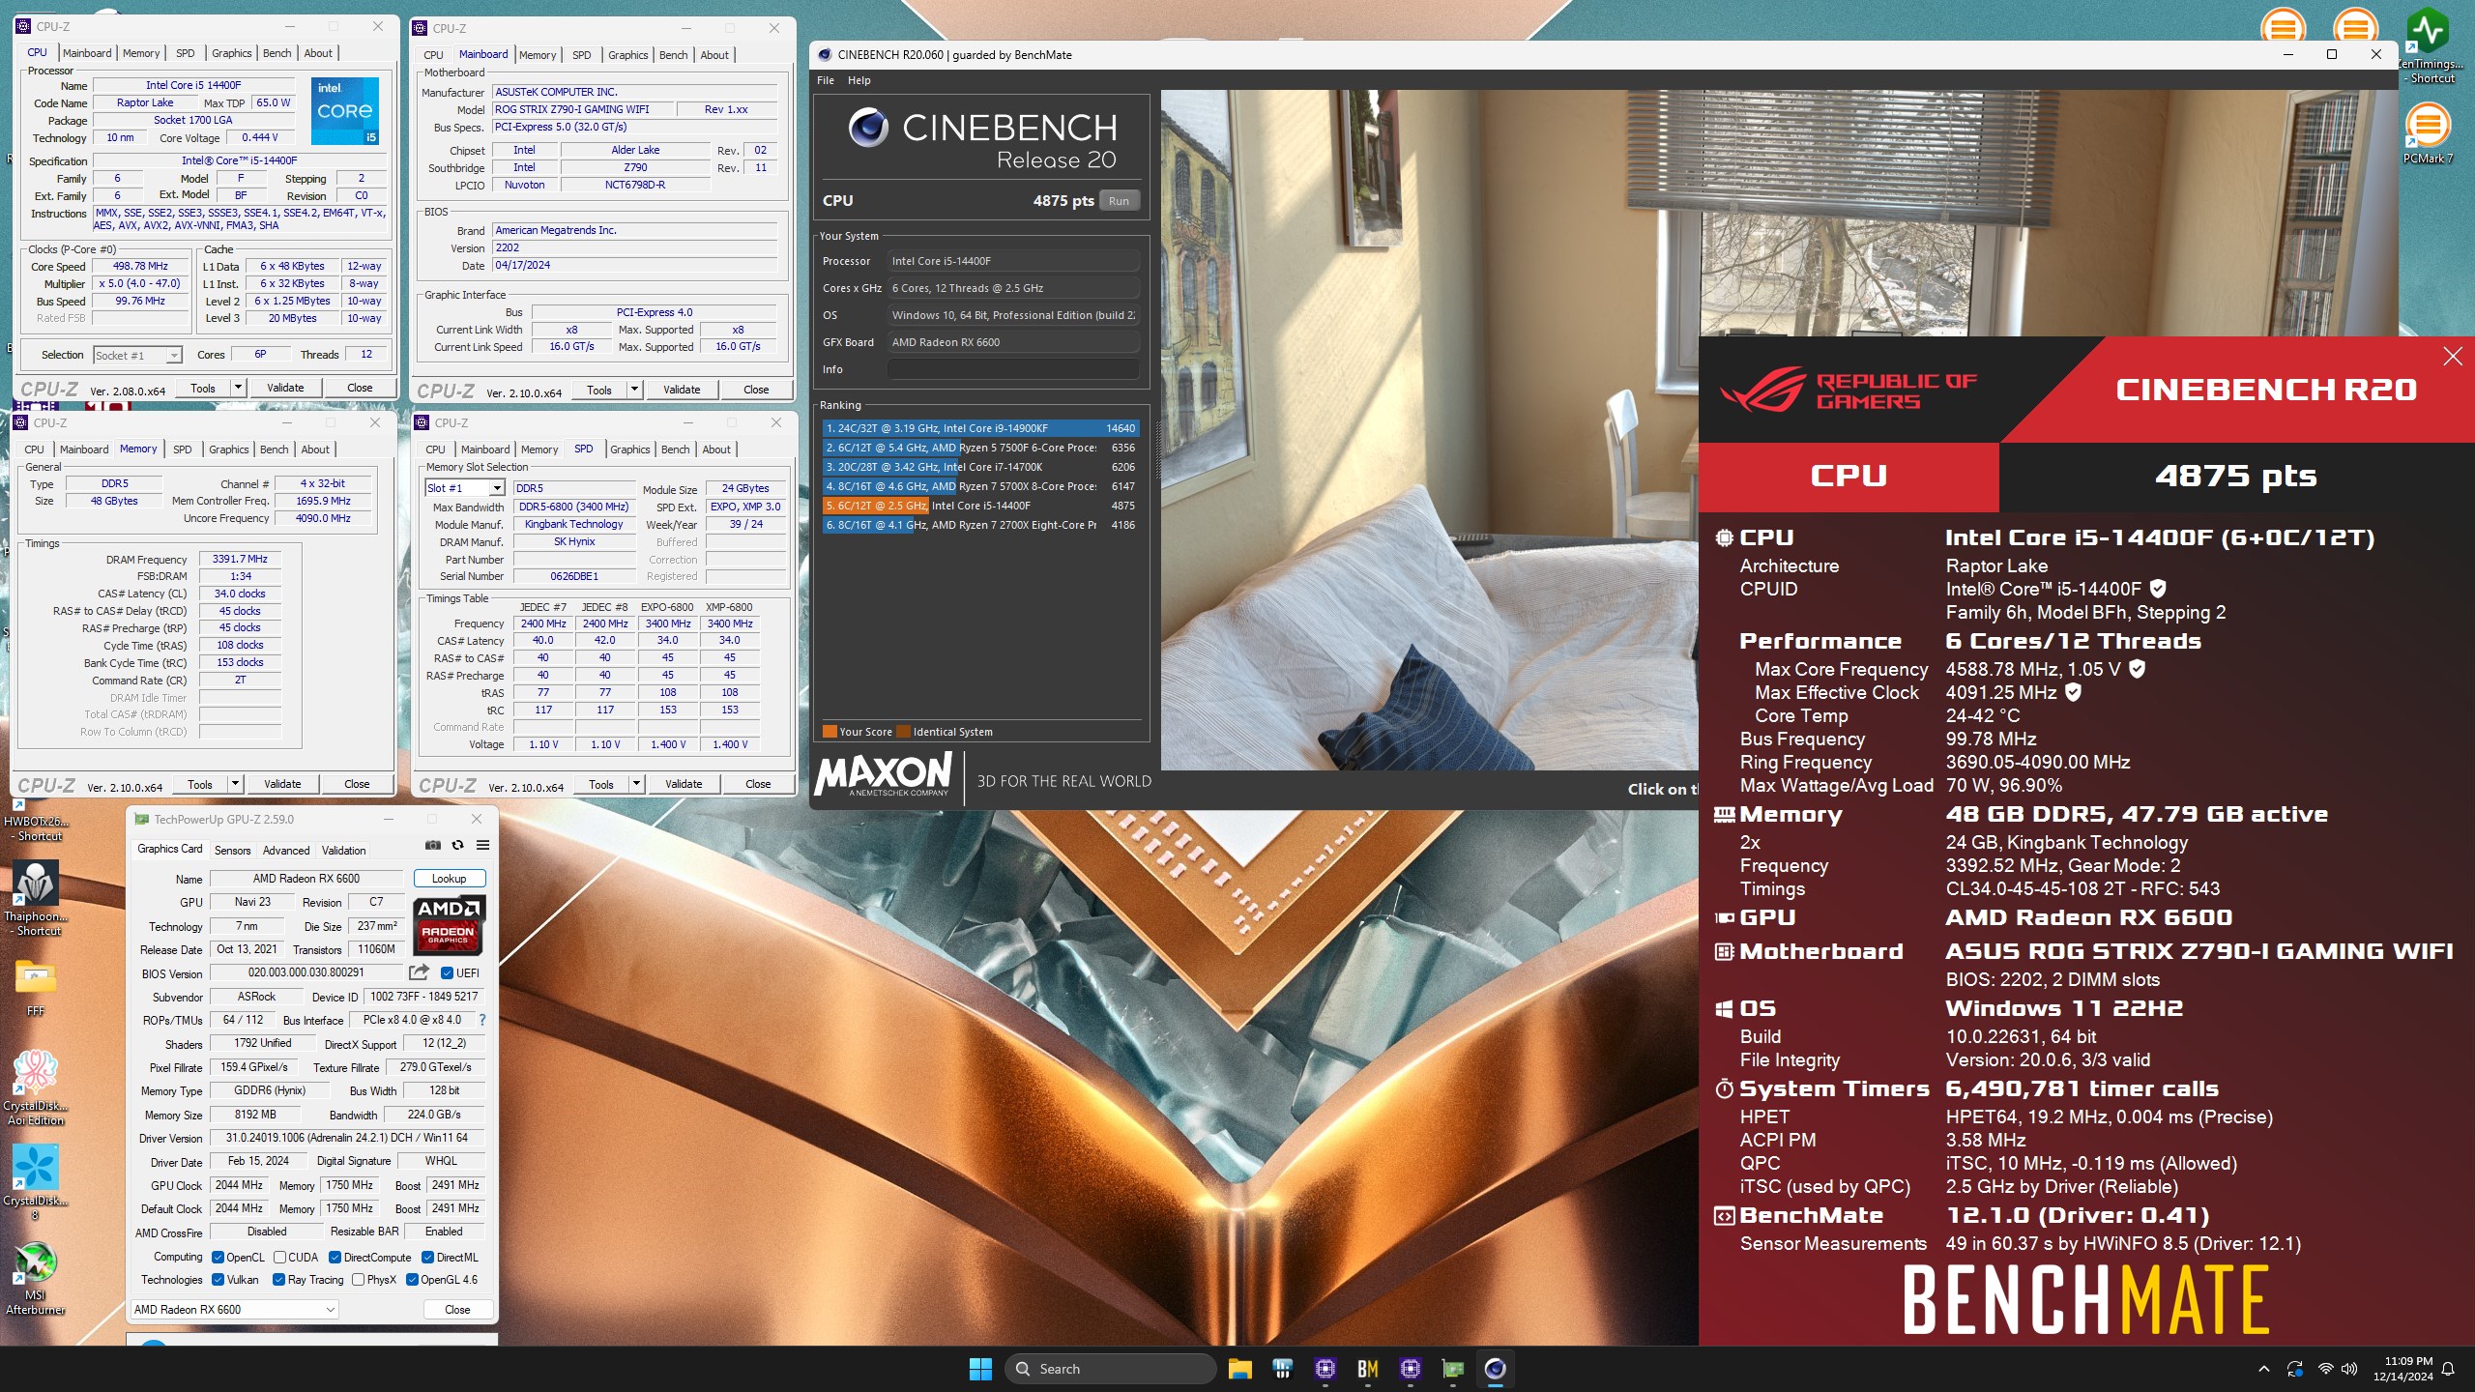This screenshot has width=2475, height=1392.
Task: Close the BenchMate result overlay with X
Action: point(2453,357)
